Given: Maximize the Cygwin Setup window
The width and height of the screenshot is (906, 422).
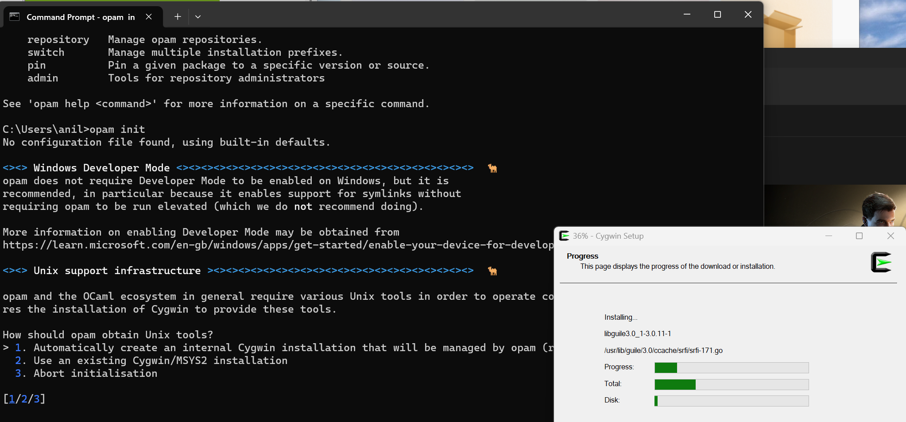Looking at the screenshot, I should point(859,236).
